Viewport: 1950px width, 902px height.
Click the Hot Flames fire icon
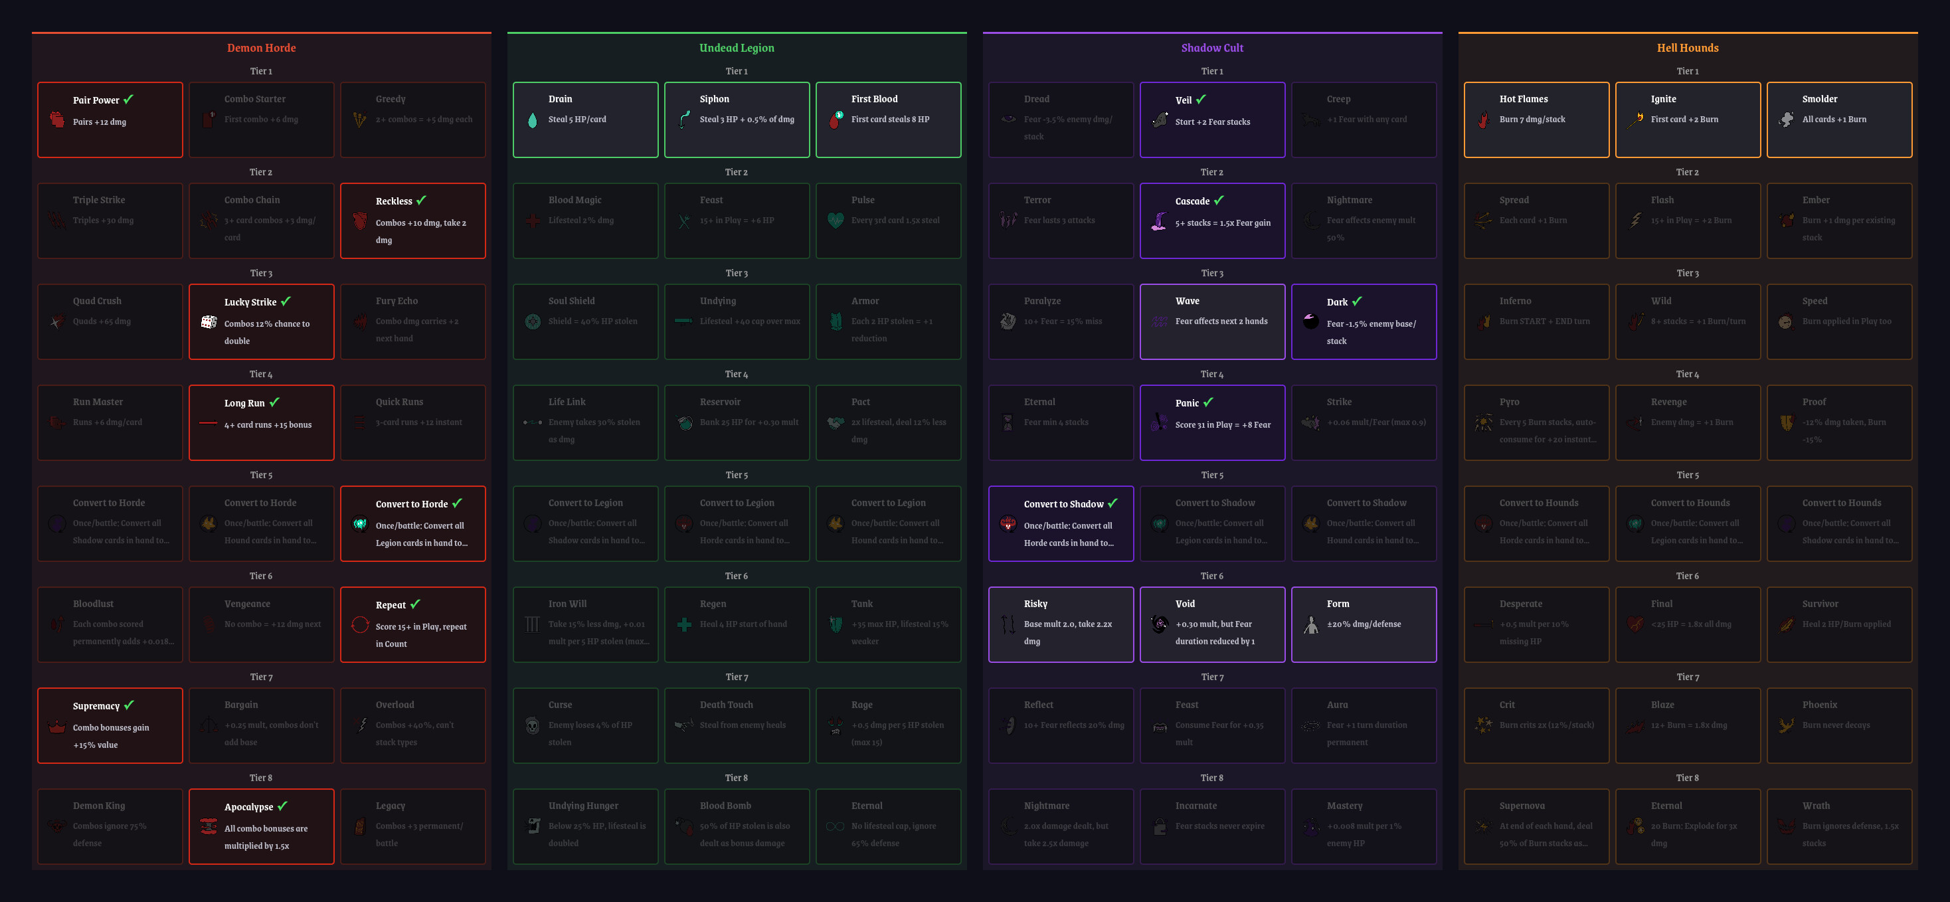(1484, 120)
